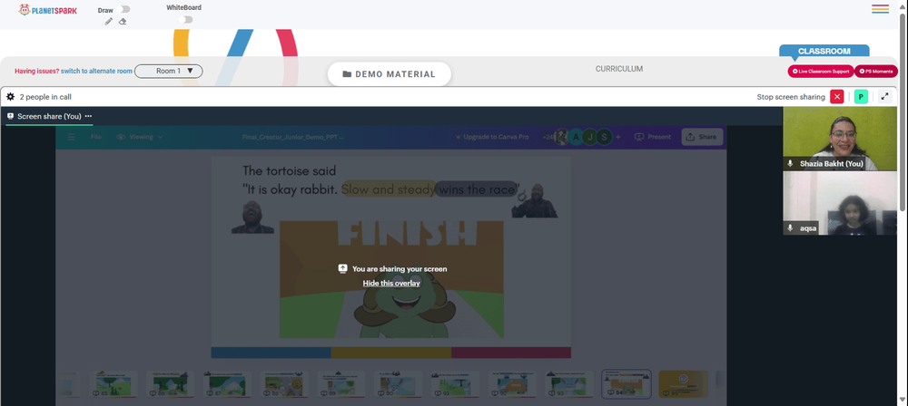Select slide thumbnail 93
Viewport: 908px width, 406px height.
pos(569,384)
